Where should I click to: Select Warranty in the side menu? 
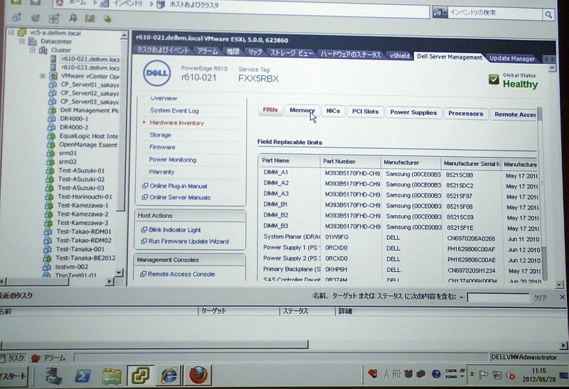click(x=161, y=172)
